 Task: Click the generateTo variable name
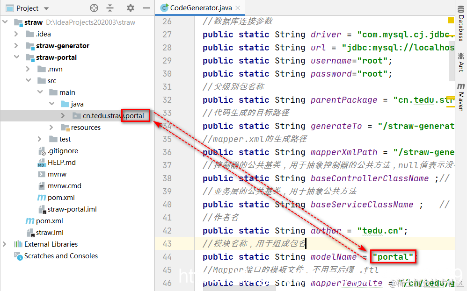(336, 126)
